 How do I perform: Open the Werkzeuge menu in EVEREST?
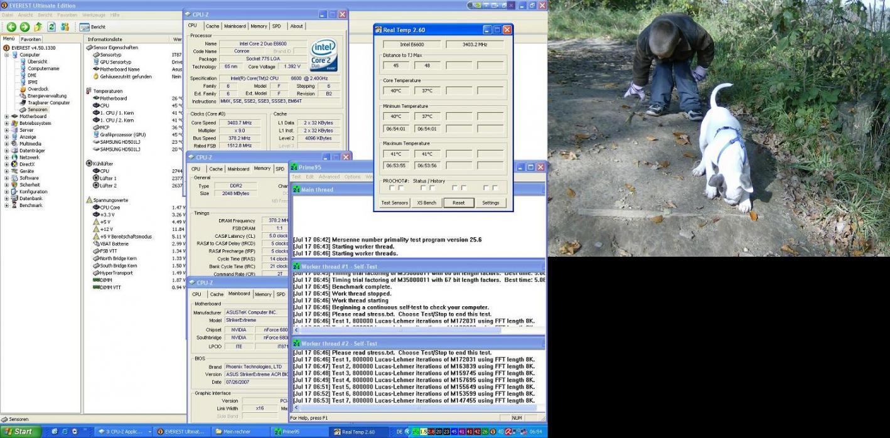coord(94,14)
